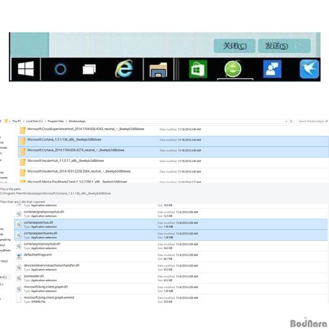Select folder Microsoft.InsiderHub_2014.1031.2228.3564_neutral

tap(173, 173)
